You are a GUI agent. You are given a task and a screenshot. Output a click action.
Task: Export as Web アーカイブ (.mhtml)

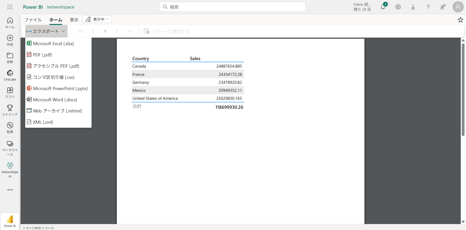[x=58, y=111]
